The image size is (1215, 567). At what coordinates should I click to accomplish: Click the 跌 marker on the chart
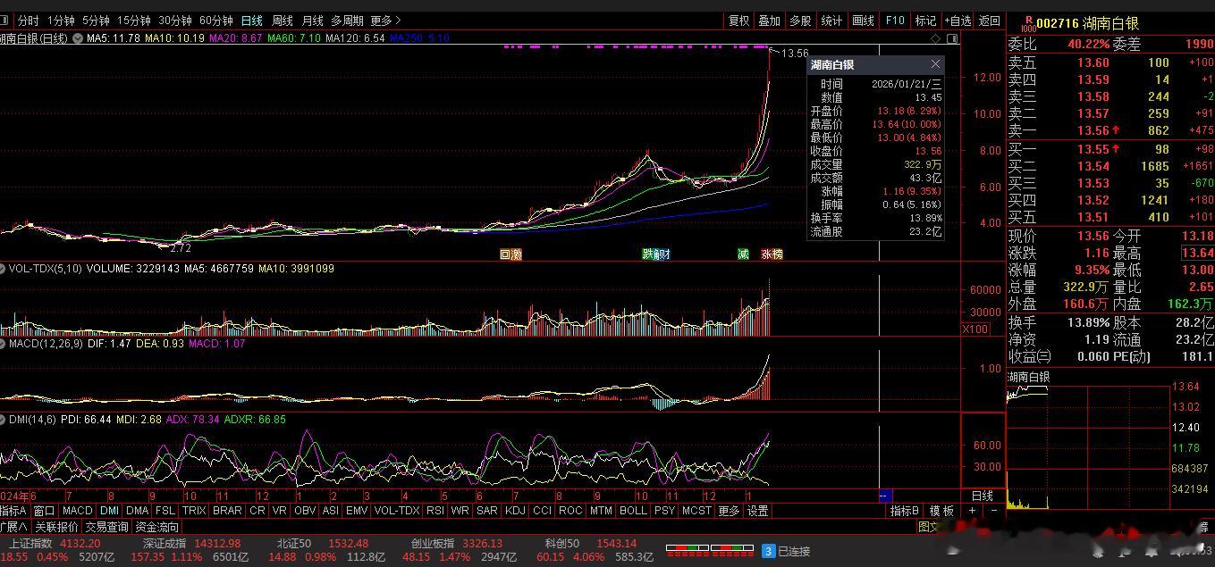(x=647, y=254)
